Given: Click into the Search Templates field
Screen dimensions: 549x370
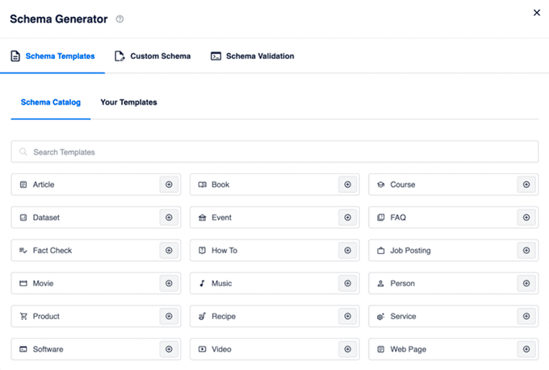Looking at the screenshot, I should pyautogui.click(x=274, y=152).
